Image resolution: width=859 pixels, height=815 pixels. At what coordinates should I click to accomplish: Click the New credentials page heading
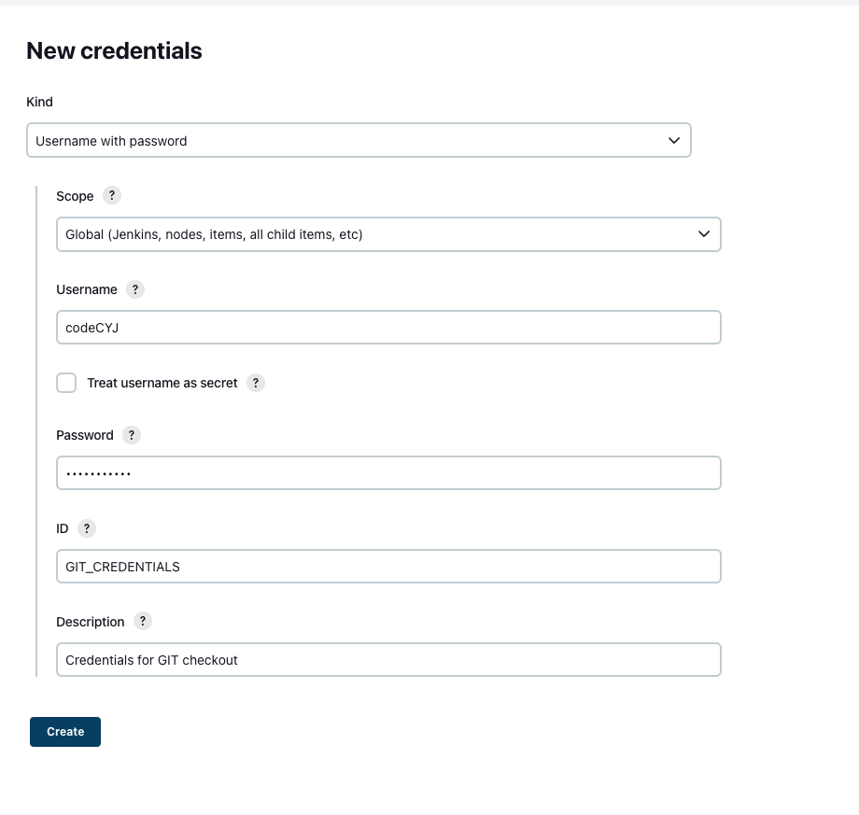coord(114,51)
